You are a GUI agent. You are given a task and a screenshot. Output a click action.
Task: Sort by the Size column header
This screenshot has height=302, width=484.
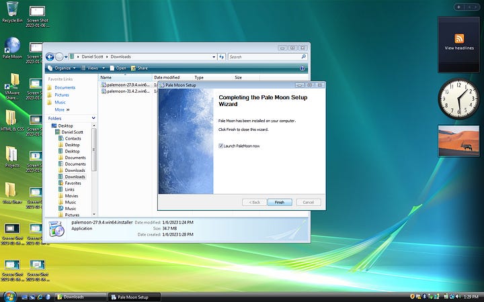click(246, 77)
